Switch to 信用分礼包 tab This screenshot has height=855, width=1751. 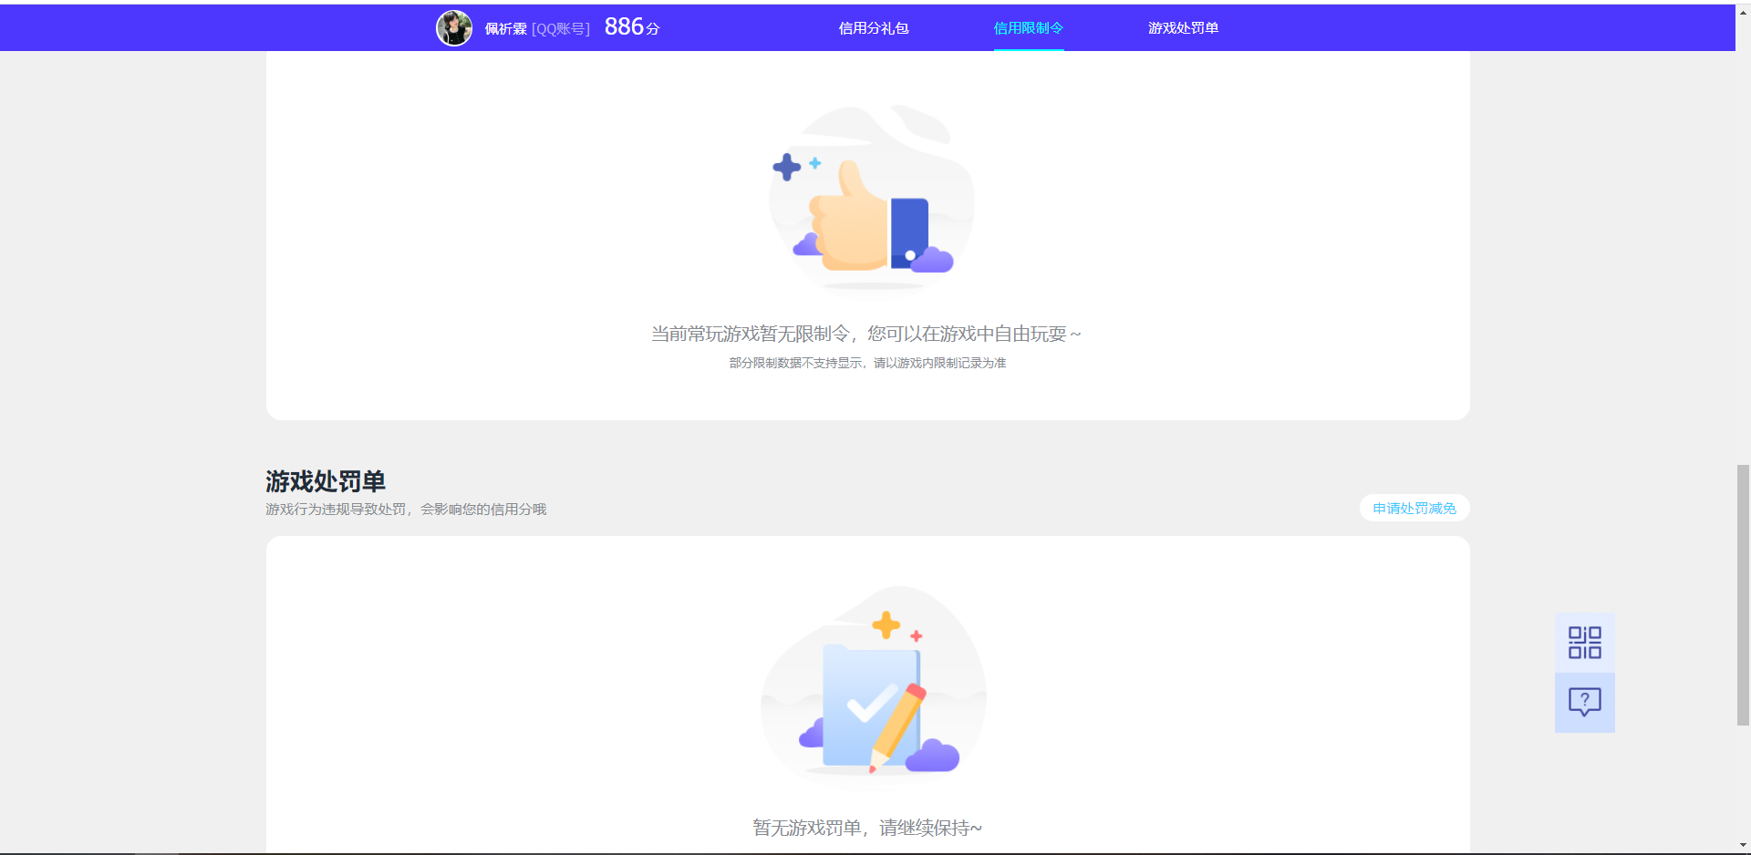pos(874,28)
